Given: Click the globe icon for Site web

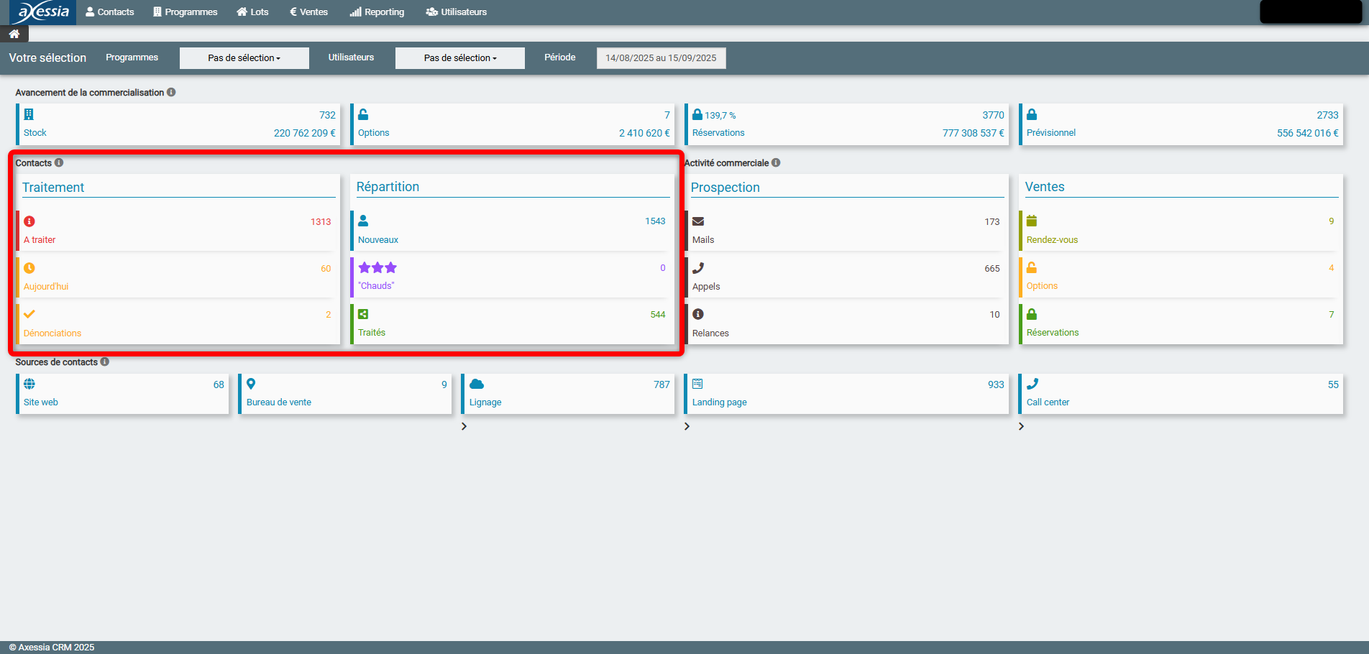Looking at the screenshot, I should 29,384.
